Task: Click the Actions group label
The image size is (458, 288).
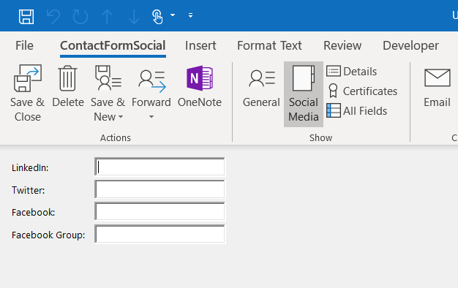Action: (x=116, y=137)
